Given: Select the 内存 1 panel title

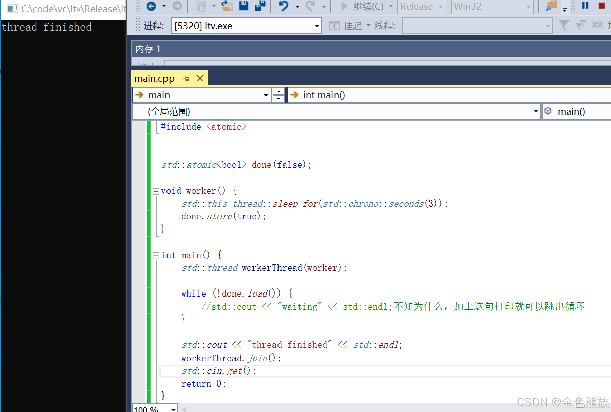Looking at the screenshot, I should click(148, 49).
